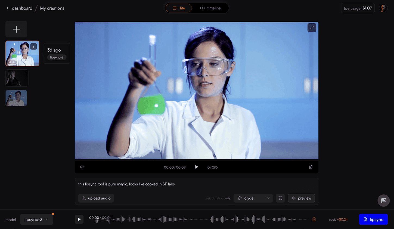
Task: Delete audio track with orange trash icon
Action: 314,219
